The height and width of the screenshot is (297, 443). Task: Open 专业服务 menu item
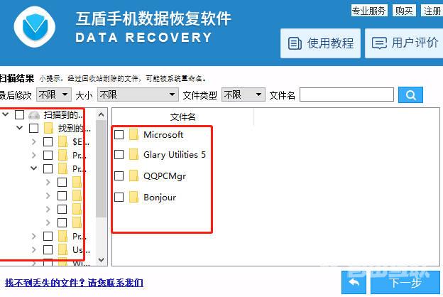point(369,11)
